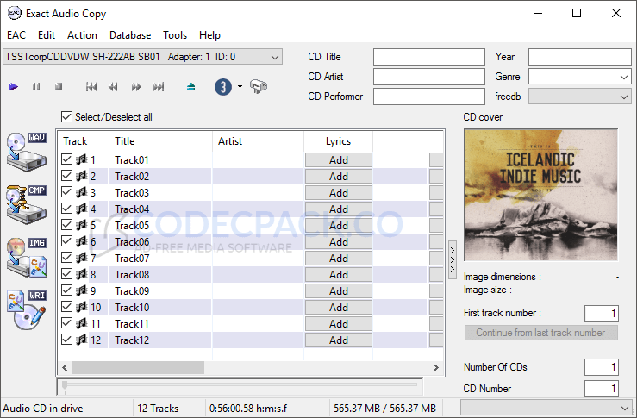
Task: Click music note icon of track 9
Action: (x=82, y=290)
